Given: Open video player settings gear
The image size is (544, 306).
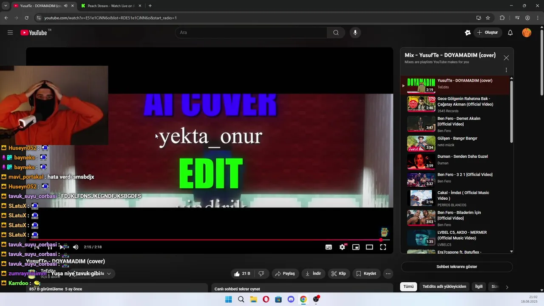Looking at the screenshot, I should click(342, 247).
